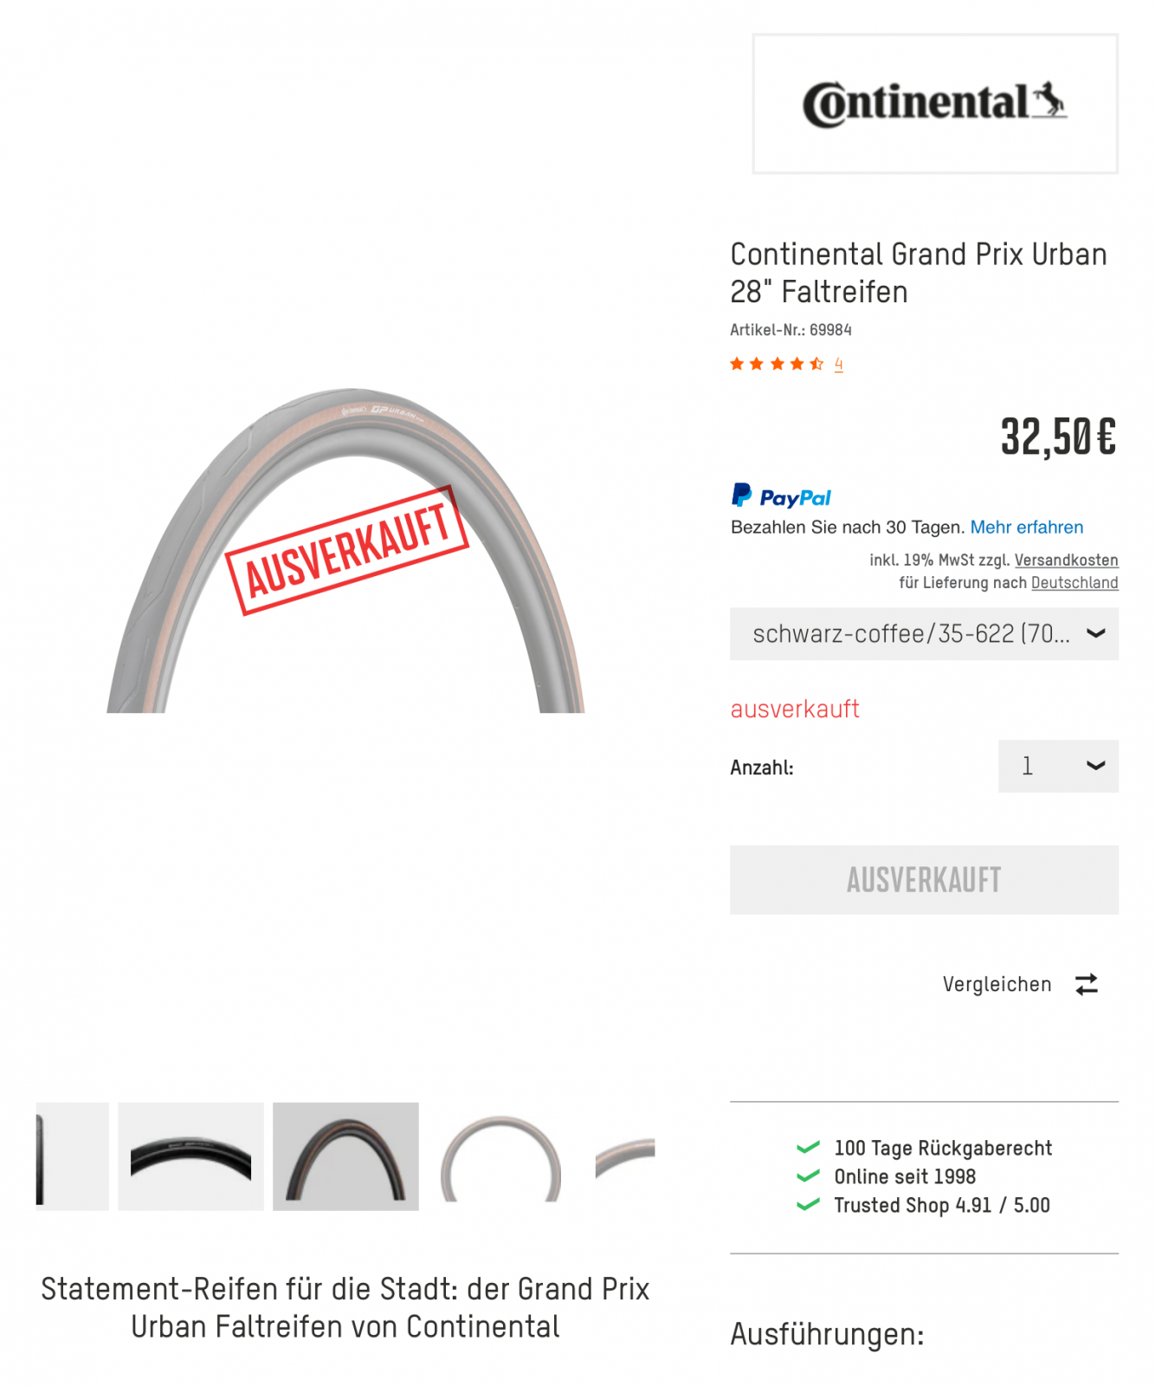Click the Vergleichen text

(x=997, y=984)
